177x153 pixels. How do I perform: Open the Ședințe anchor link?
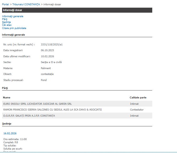click(x=7, y=22)
